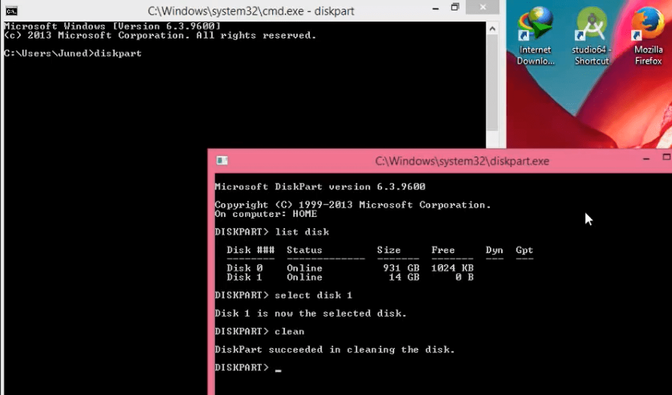Click the diskpart Copyright 1999-2013 line

coord(352,205)
